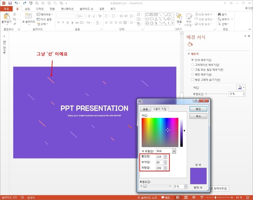Open the 색 모델 RGB dropdown
Screen dimensions: 253x200
pos(174,151)
